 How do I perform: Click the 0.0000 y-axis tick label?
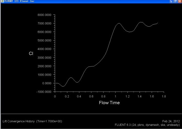tap(46, 83)
